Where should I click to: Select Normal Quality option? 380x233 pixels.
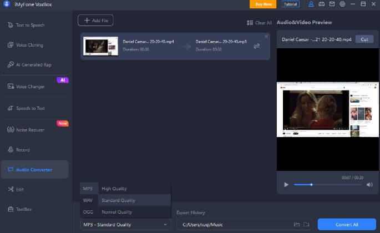tap(134, 212)
